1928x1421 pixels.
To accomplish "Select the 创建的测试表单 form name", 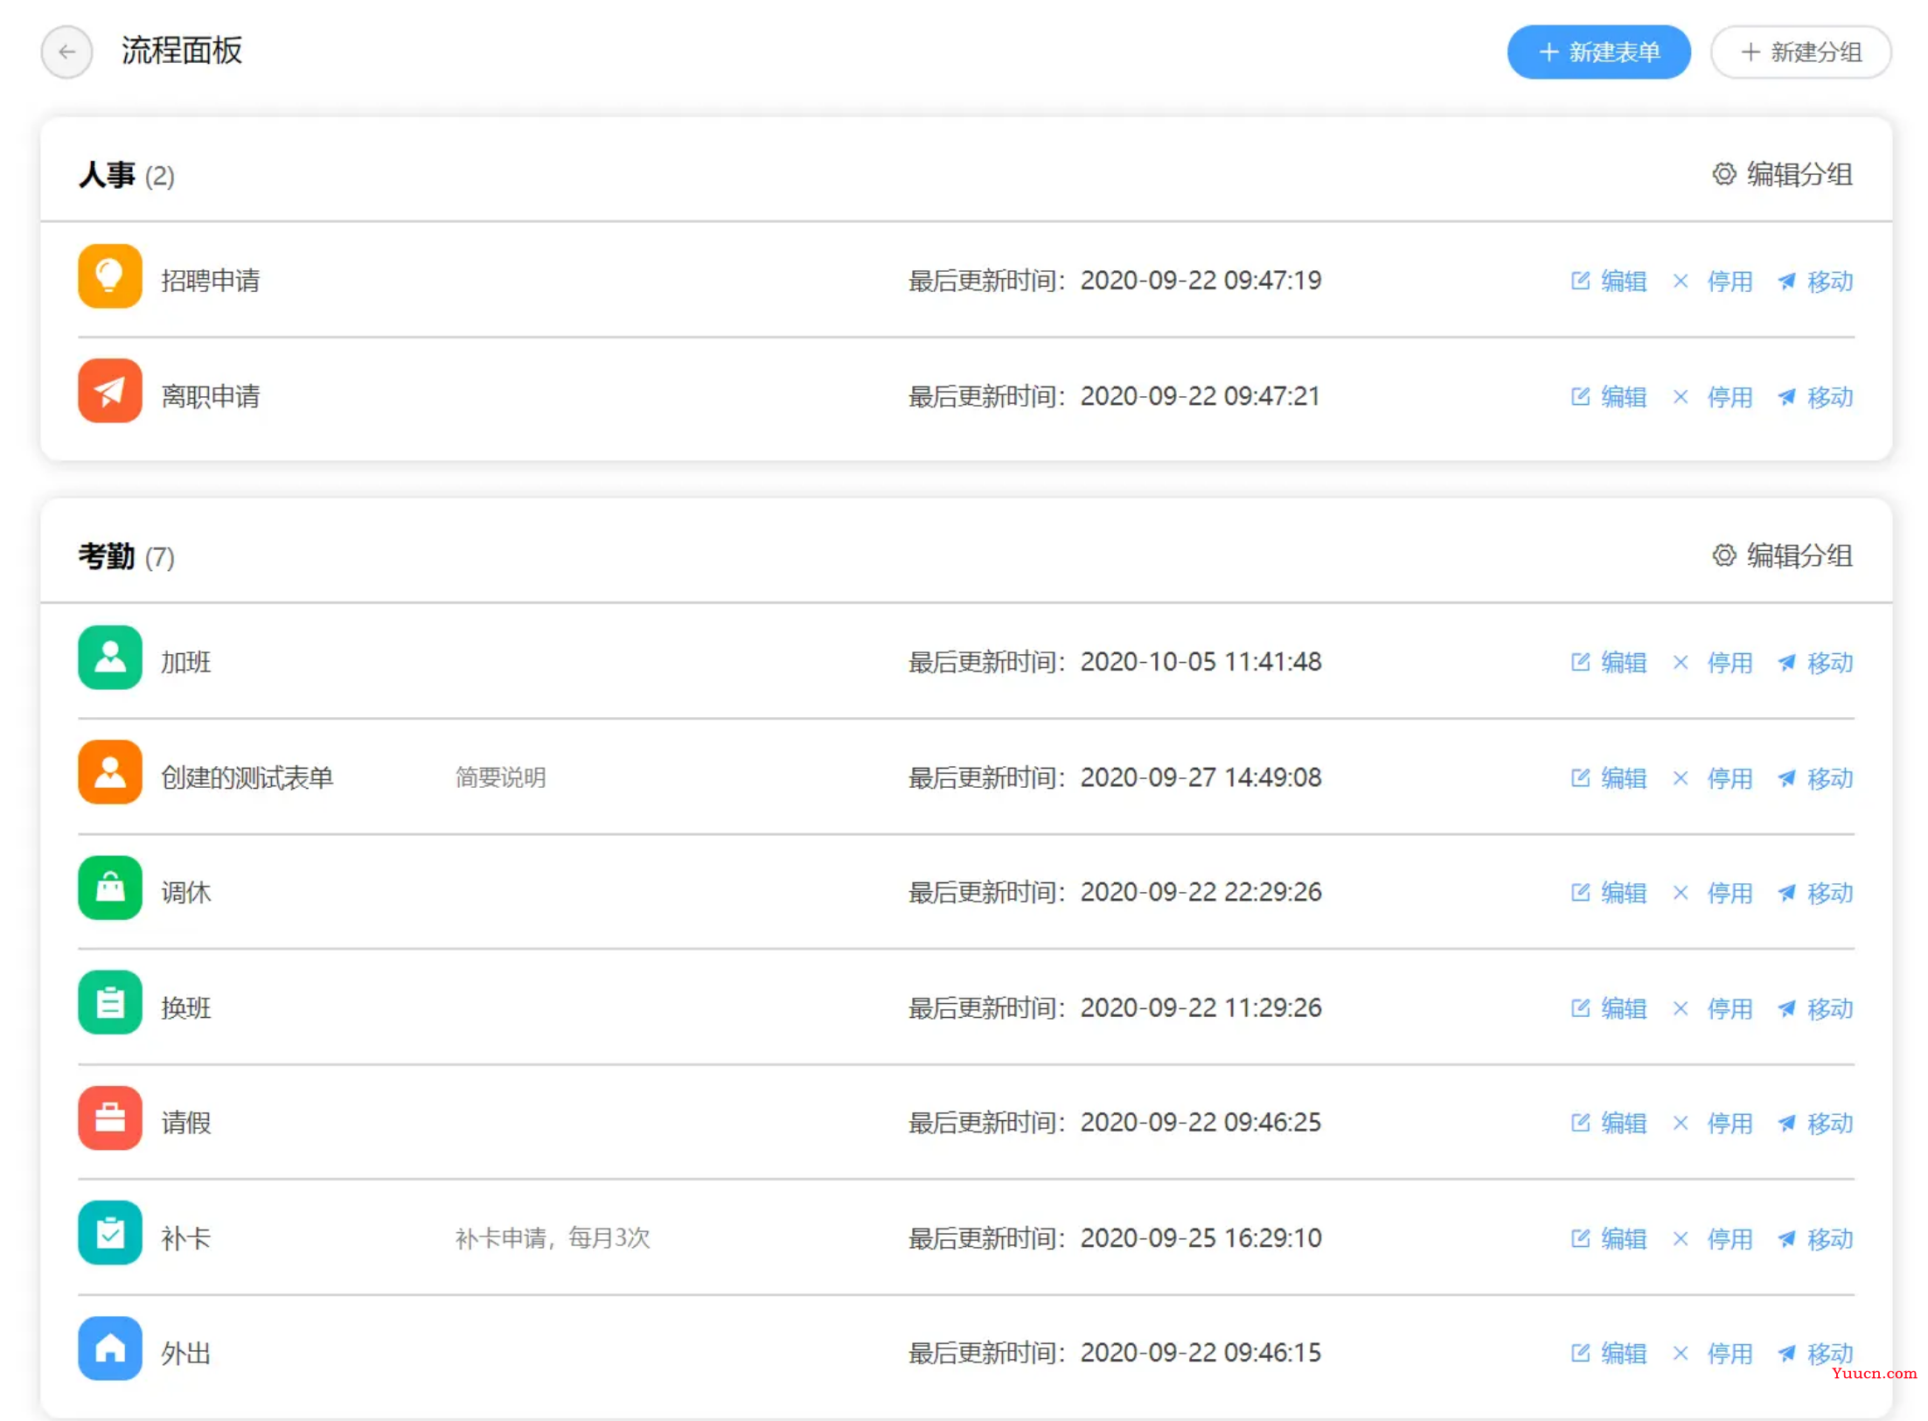I will coord(247,777).
